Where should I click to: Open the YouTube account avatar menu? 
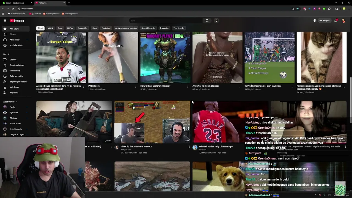(343, 21)
